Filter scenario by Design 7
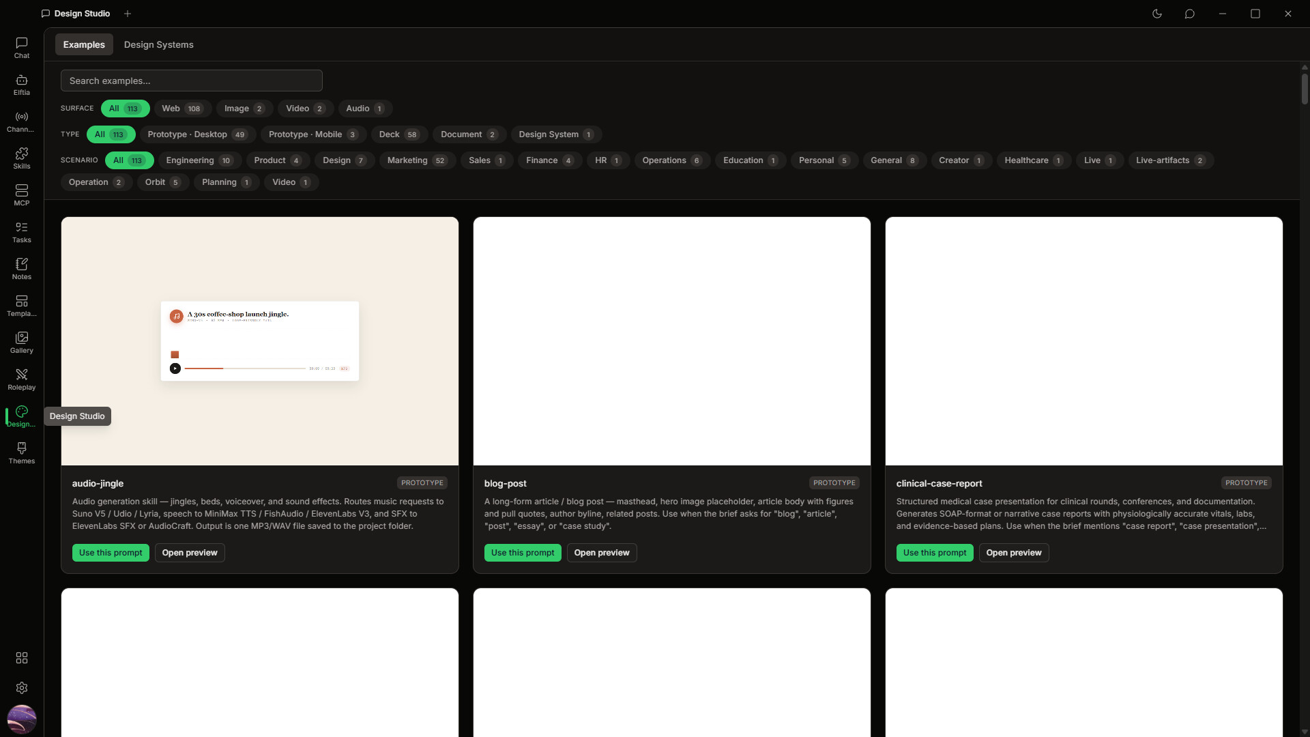 (345, 160)
